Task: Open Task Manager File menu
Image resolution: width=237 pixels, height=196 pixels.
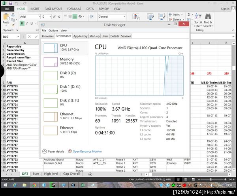Action: click(44, 30)
